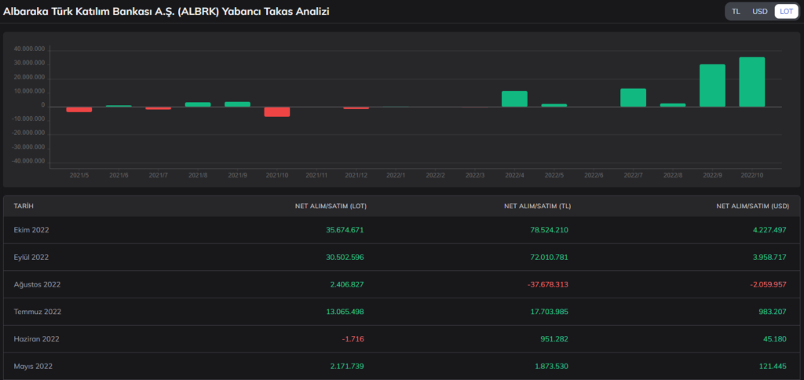
Task: Click the lot value 35.674.671
Action: pyautogui.click(x=345, y=230)
